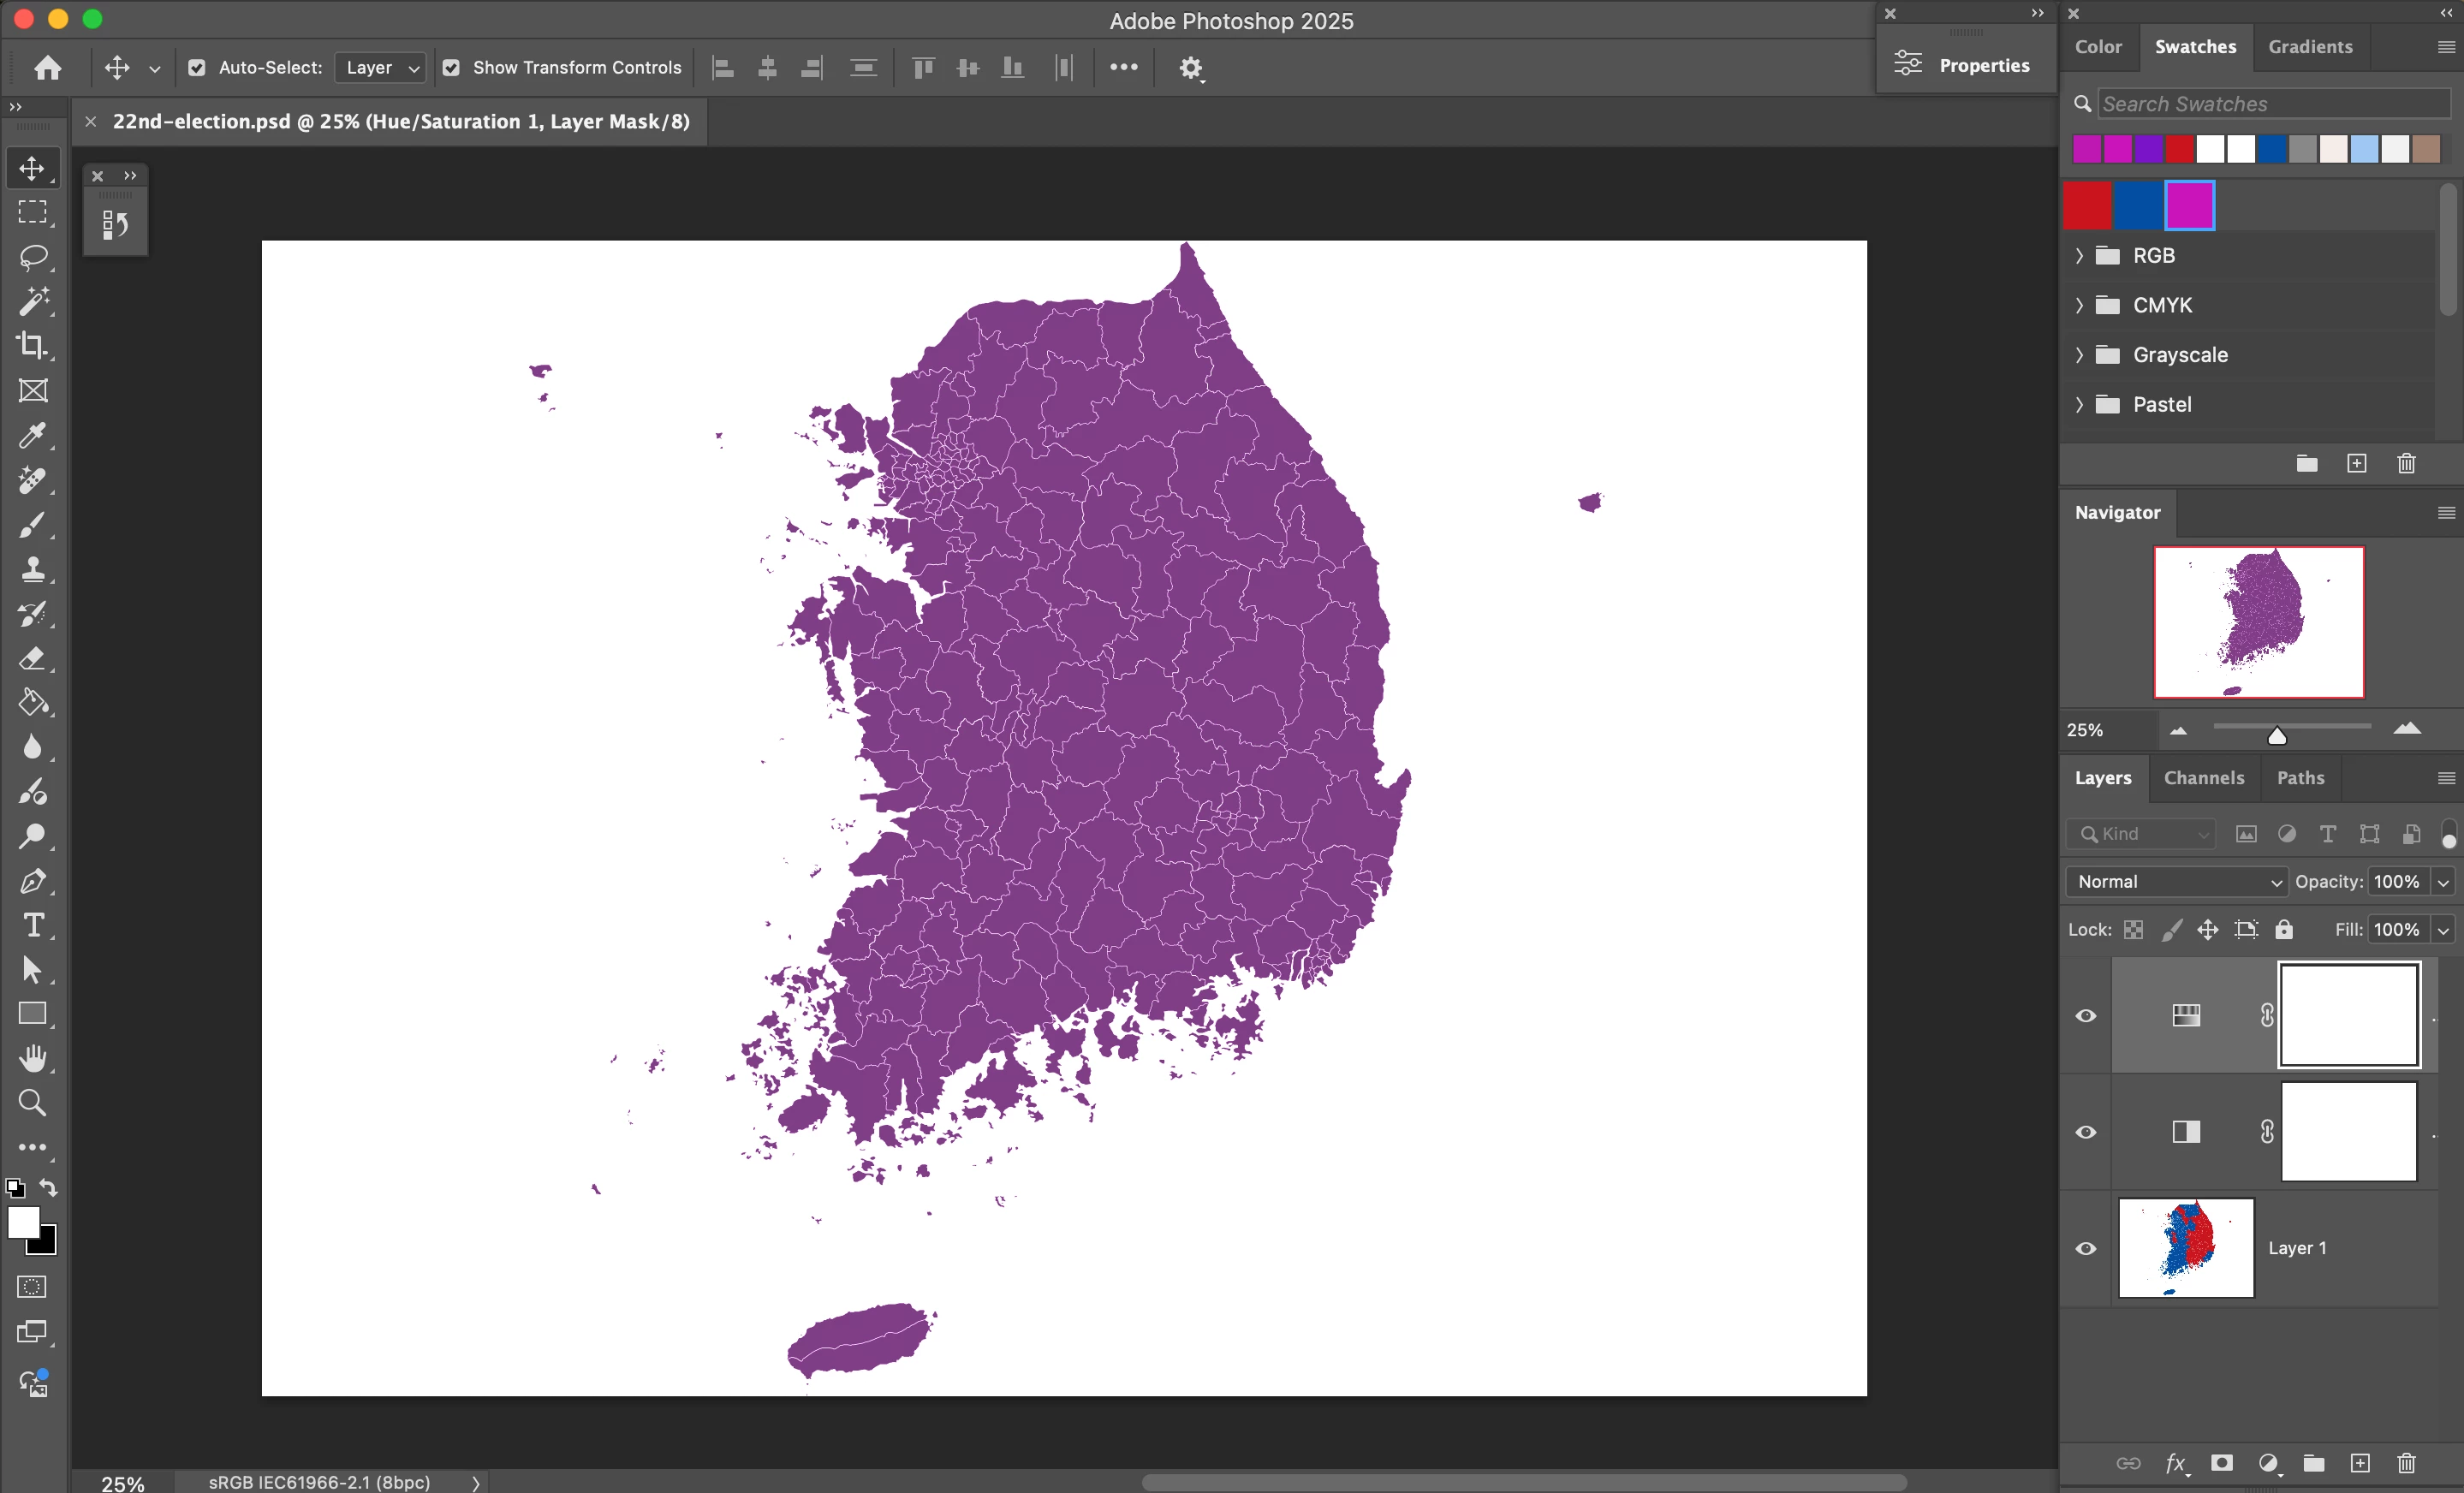Add a new adjustment layer in the Layers panel
The width and height of the screenshot is (2464, 1493).
(2268, 1464)
